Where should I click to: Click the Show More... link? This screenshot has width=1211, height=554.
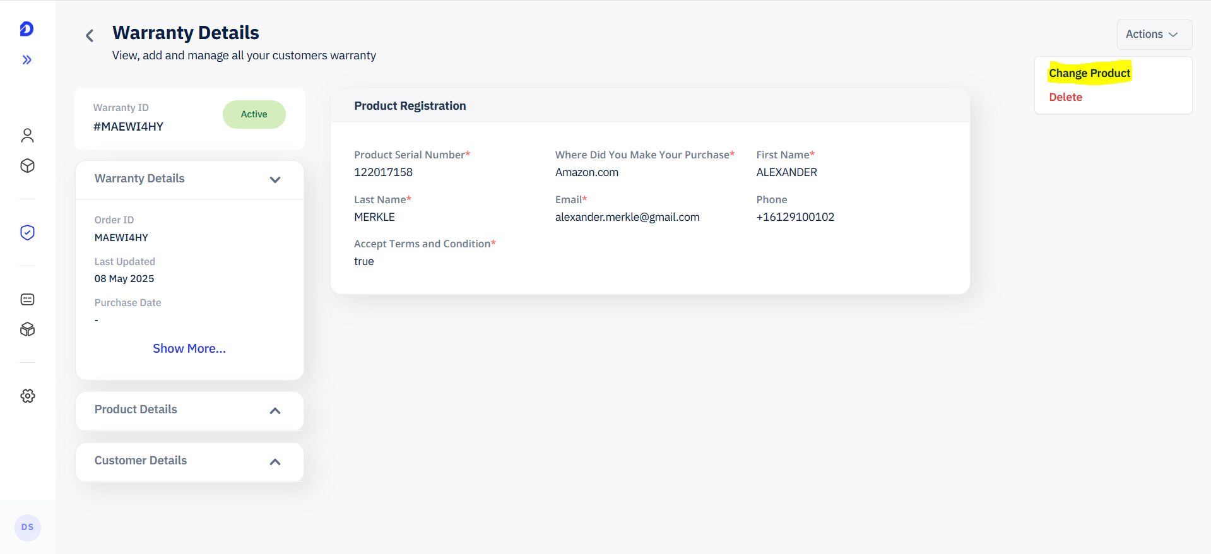point(189,349)
